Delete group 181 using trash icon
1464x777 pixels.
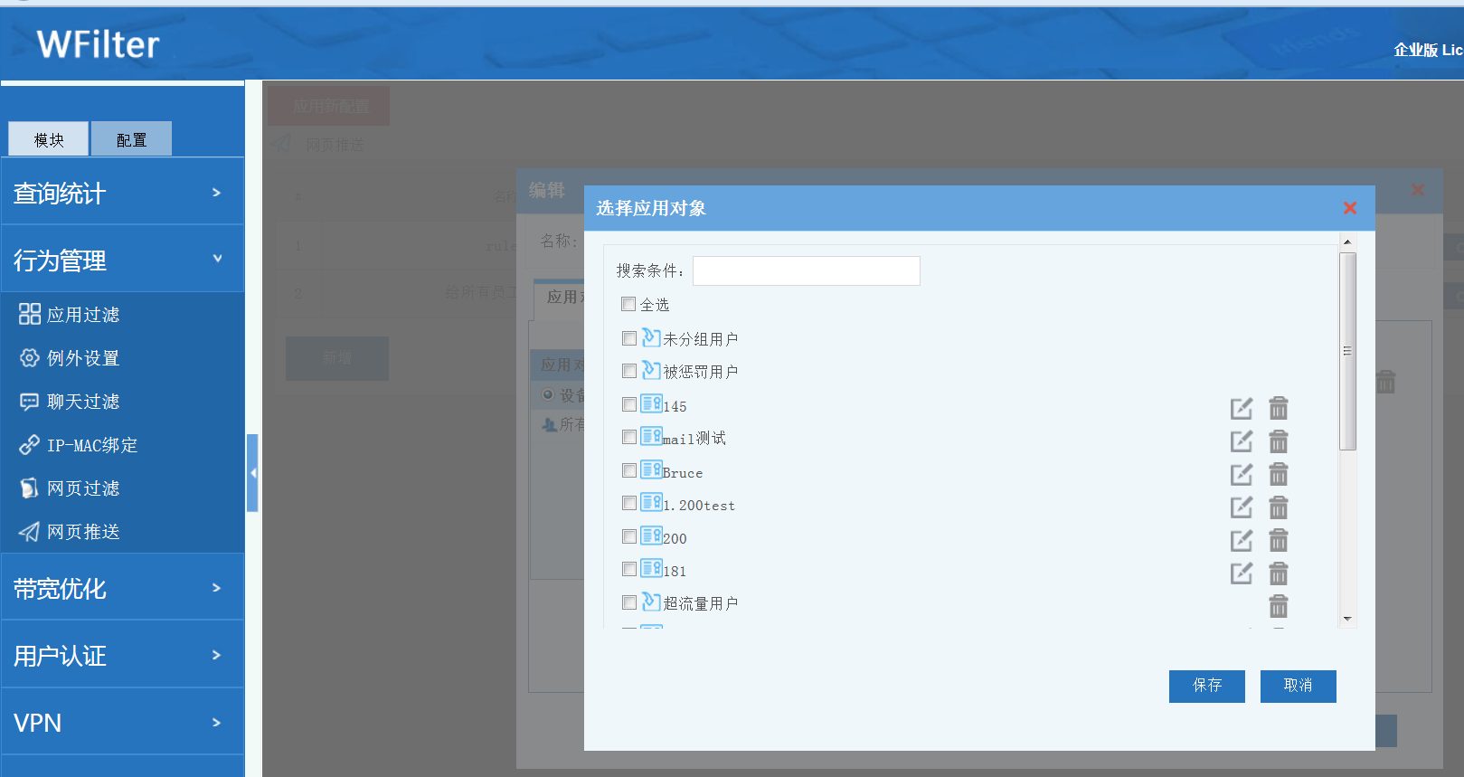pyautogui.click(x=1278, y=573)
